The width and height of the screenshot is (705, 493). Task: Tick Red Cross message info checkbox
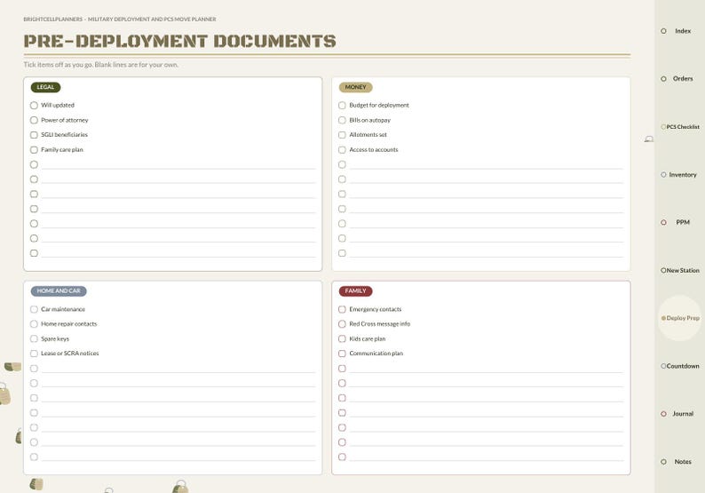click(x=342, y=324)
